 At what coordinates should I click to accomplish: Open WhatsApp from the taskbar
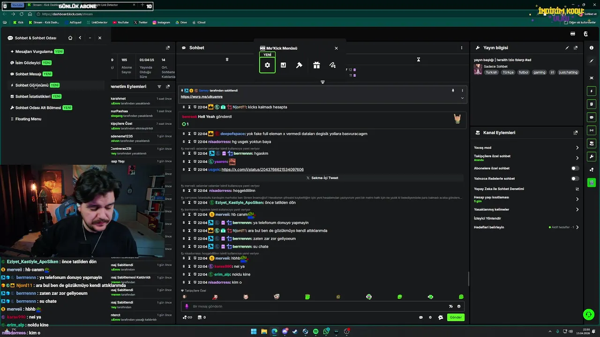[326, 331]
